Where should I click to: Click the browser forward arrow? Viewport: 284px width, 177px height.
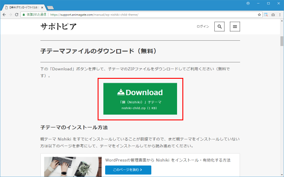point(10,15)
